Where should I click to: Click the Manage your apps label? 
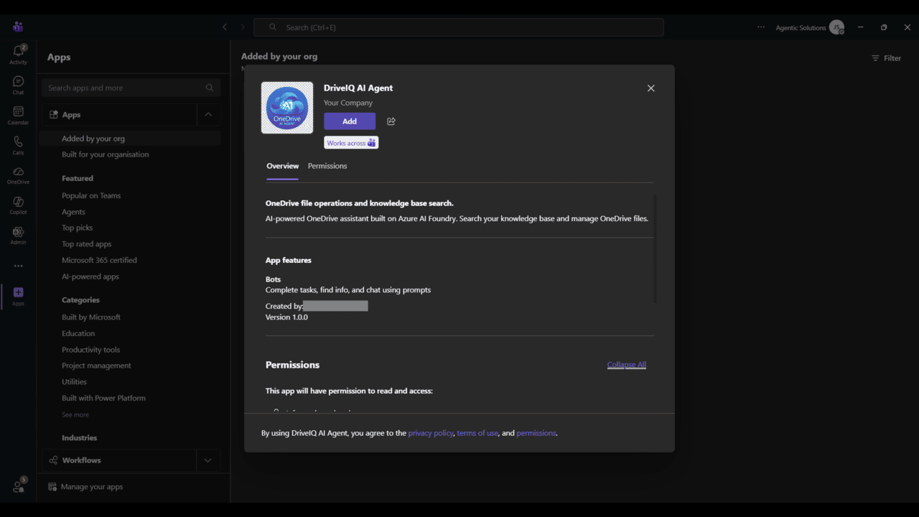click(92, 487)
